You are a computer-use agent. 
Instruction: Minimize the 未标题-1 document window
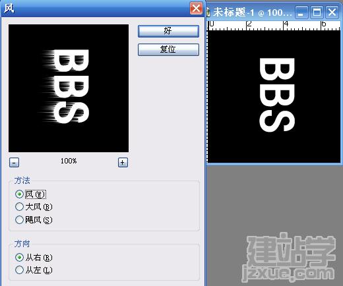[x=301, y=13]
